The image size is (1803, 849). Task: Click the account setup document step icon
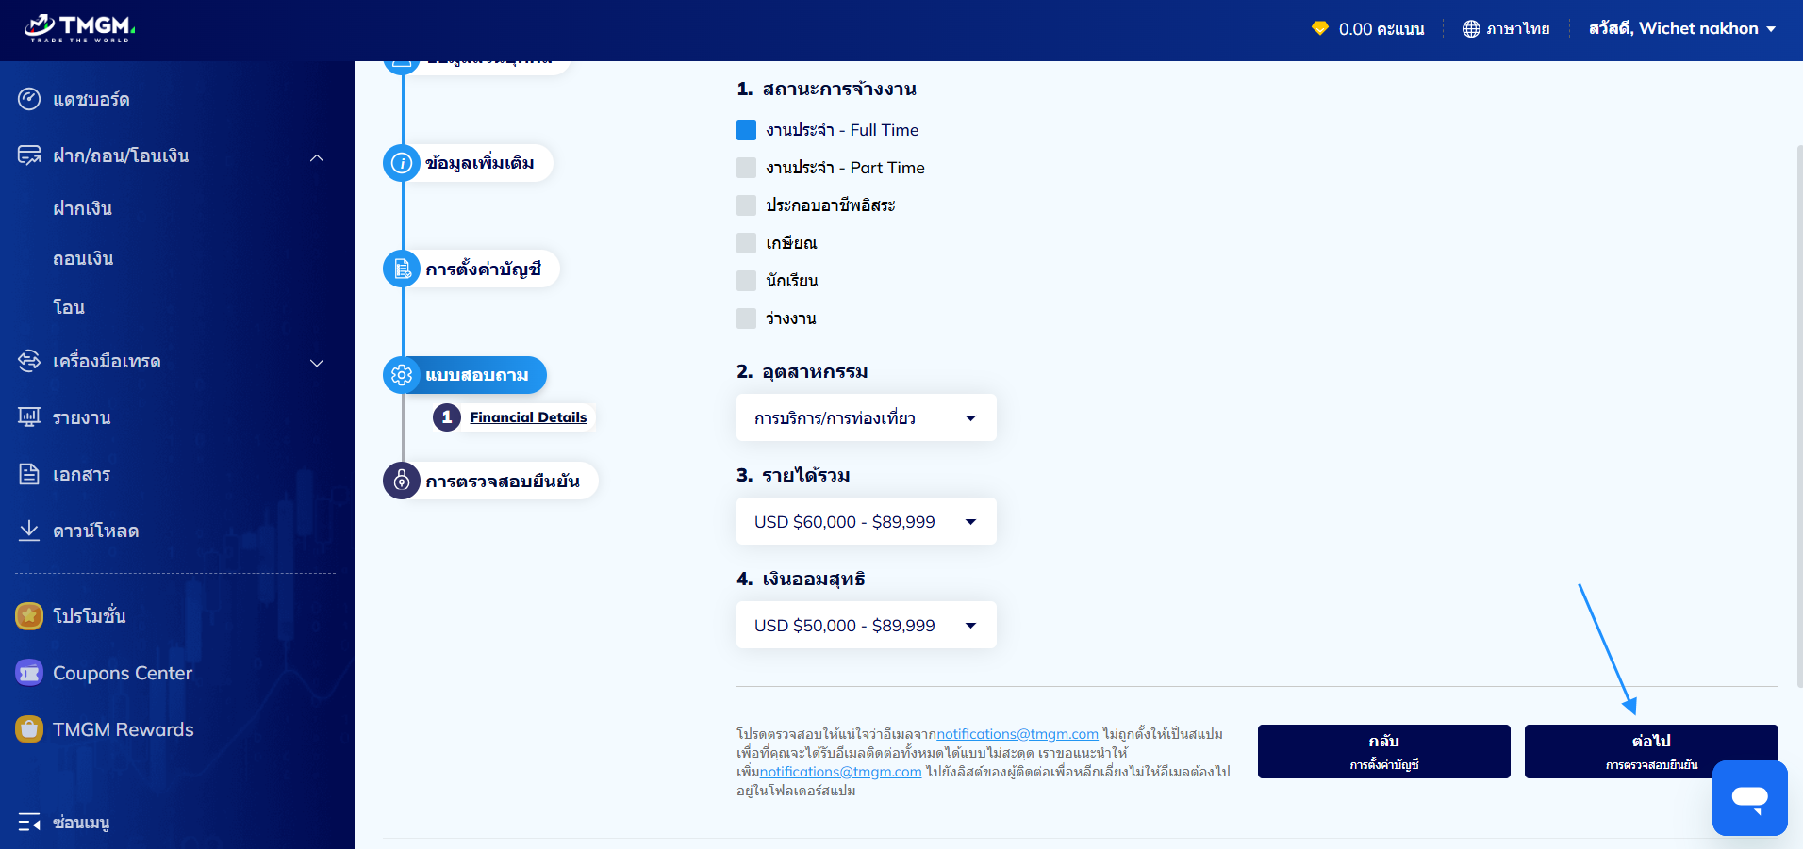pyautogui.click(x=402, y=269)
